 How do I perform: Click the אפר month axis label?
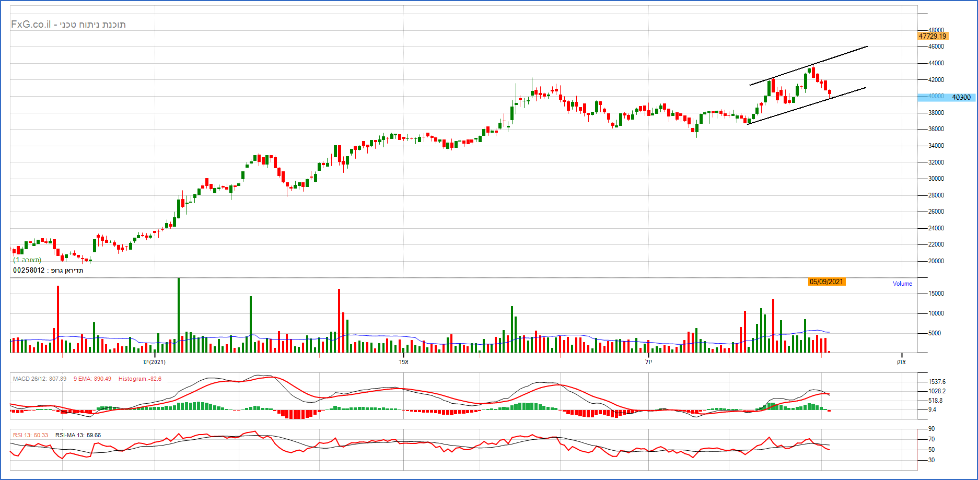click(403, 362)
